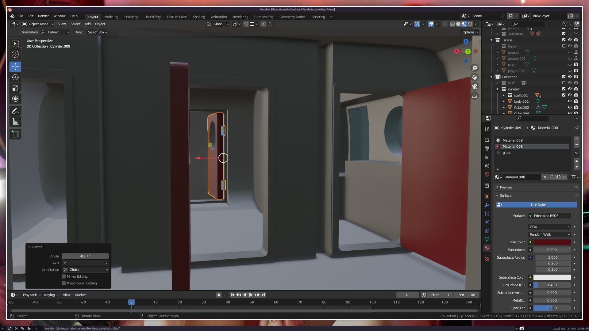The height and width of the screenshot is (331, 589).
Task: Click the Use Nodes button
Action: (539, 205)
